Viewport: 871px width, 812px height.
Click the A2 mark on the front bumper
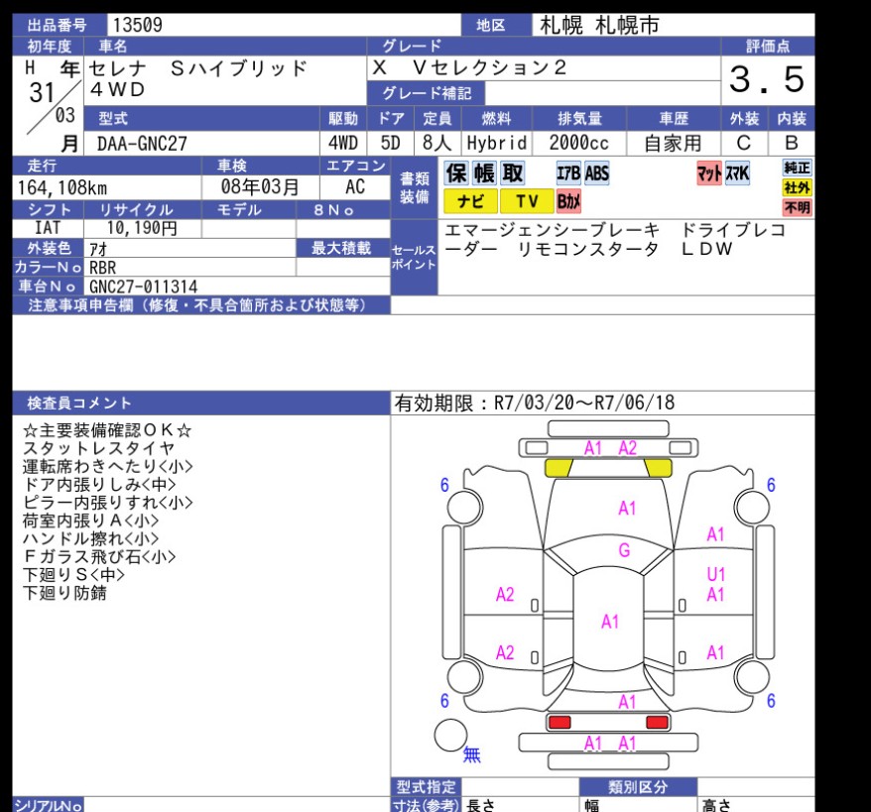tap(628, 447)
